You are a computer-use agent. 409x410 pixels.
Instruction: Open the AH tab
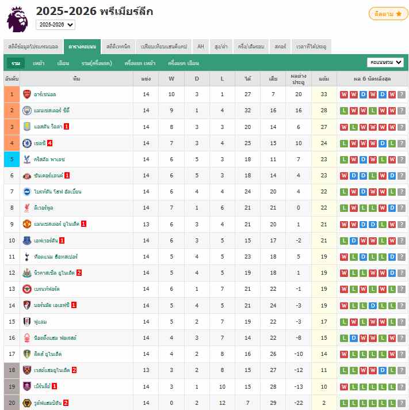pos(200,47)
